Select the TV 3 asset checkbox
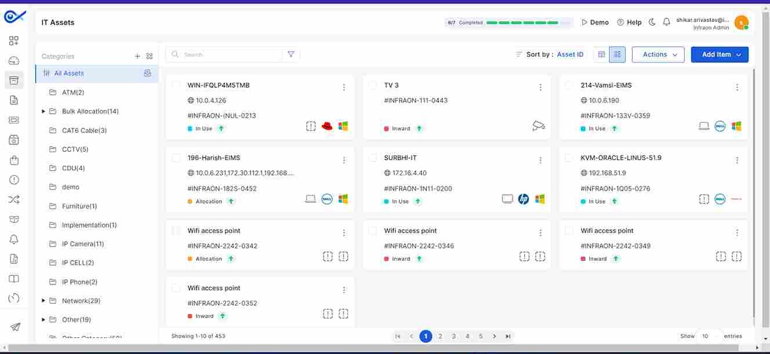The image size is (770, 354). coord(373,85)
